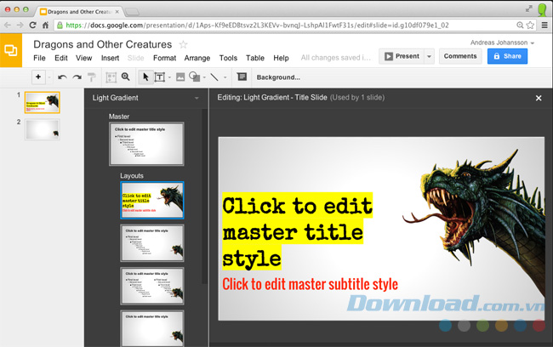Open the new slide layout dropdown arrow
Image resolution: width=553 pixels, height=347 pixels.
click(x=49, y=77)
